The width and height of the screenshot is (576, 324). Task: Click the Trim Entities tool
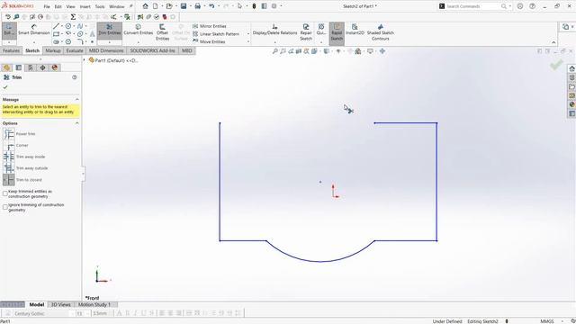[x=110, y=30]
